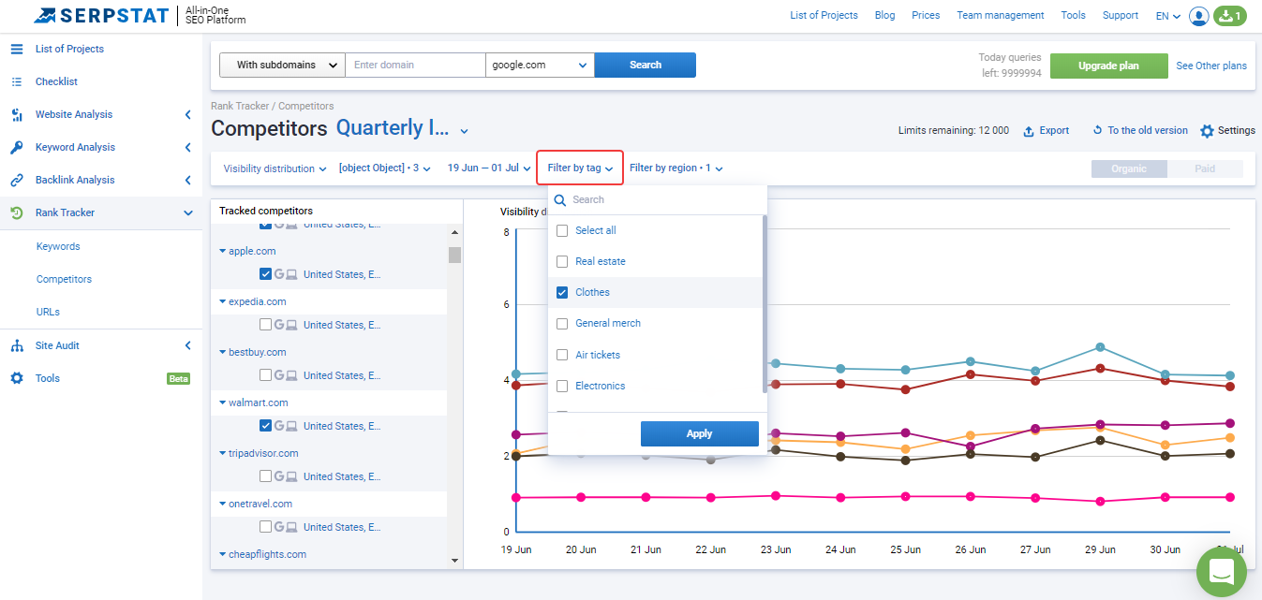The width and height of the screenshot is (1262, 600).
Task: Click the magnifier icon in tag search
Action: tap(560, 199)
